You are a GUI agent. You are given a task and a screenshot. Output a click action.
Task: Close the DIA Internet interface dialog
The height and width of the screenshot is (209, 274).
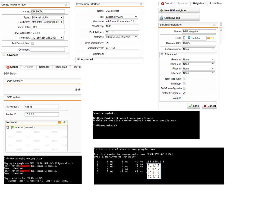click(x=141, y=4)
